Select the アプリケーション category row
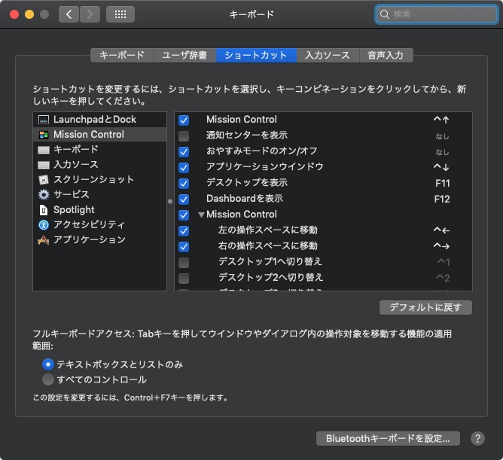 (x=99, y=240)
